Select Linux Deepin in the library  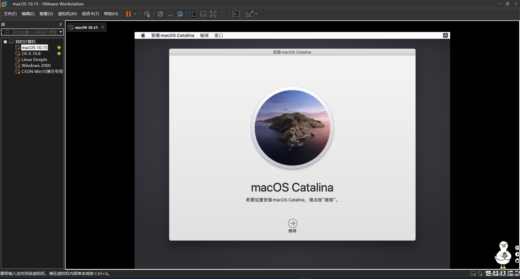34,60
